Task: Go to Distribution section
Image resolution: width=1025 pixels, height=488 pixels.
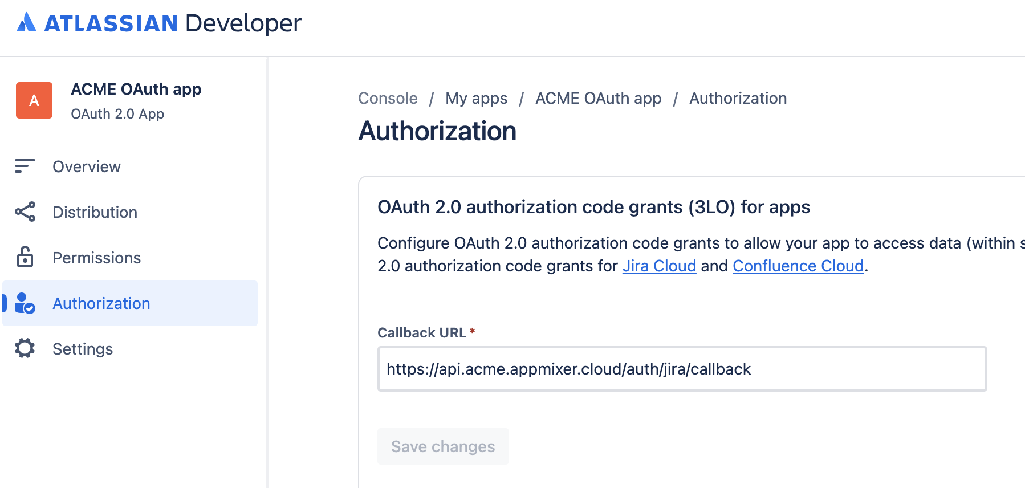Action: (x=95, y=212)
